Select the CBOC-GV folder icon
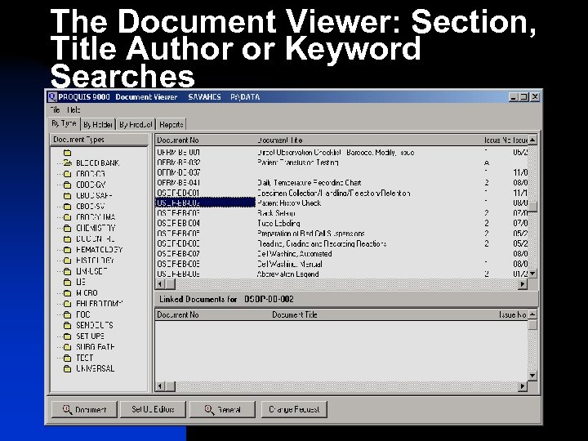This screenshot has width=588, height=441. pos(67,185)
